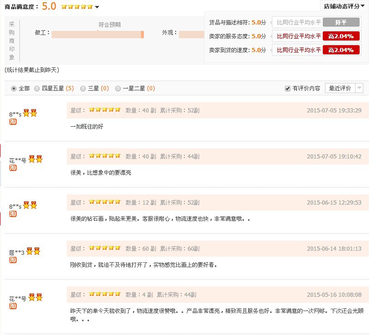Uncheck the 有评价内容 checkbox

pos(288,88)
